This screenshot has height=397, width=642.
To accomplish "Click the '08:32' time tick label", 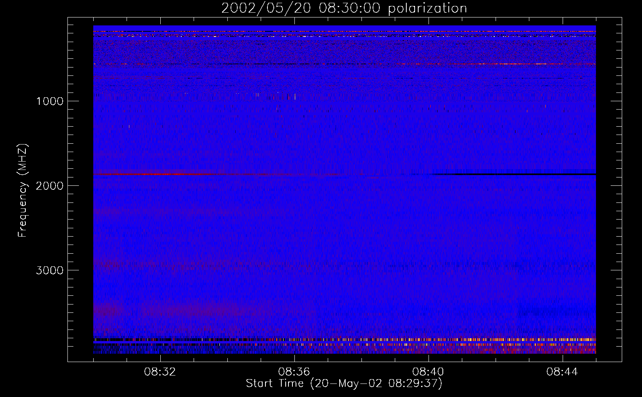I will [160, 372].
